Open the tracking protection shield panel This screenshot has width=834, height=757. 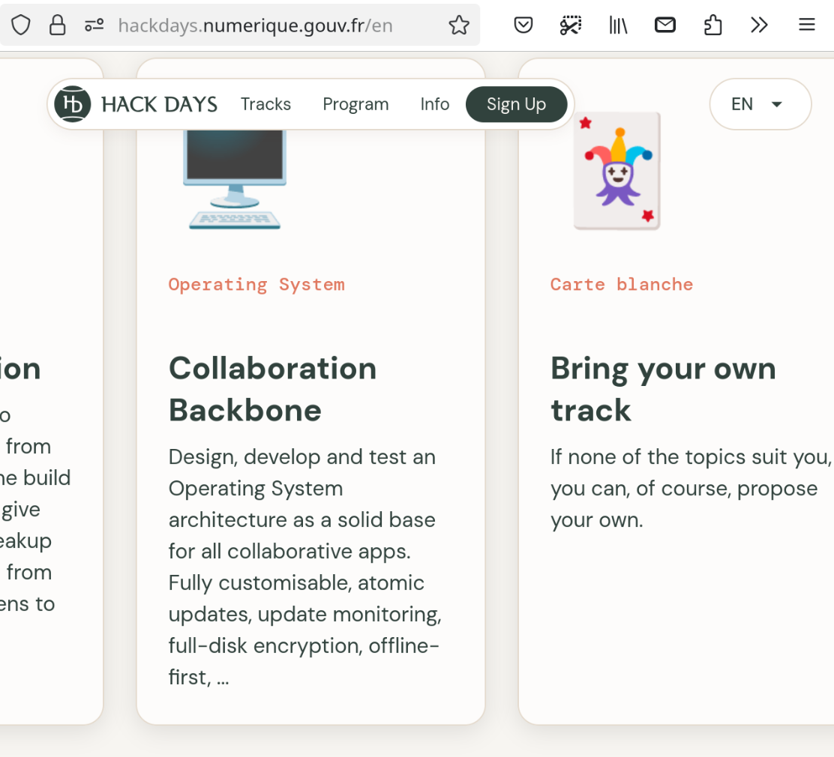point(20,25)
